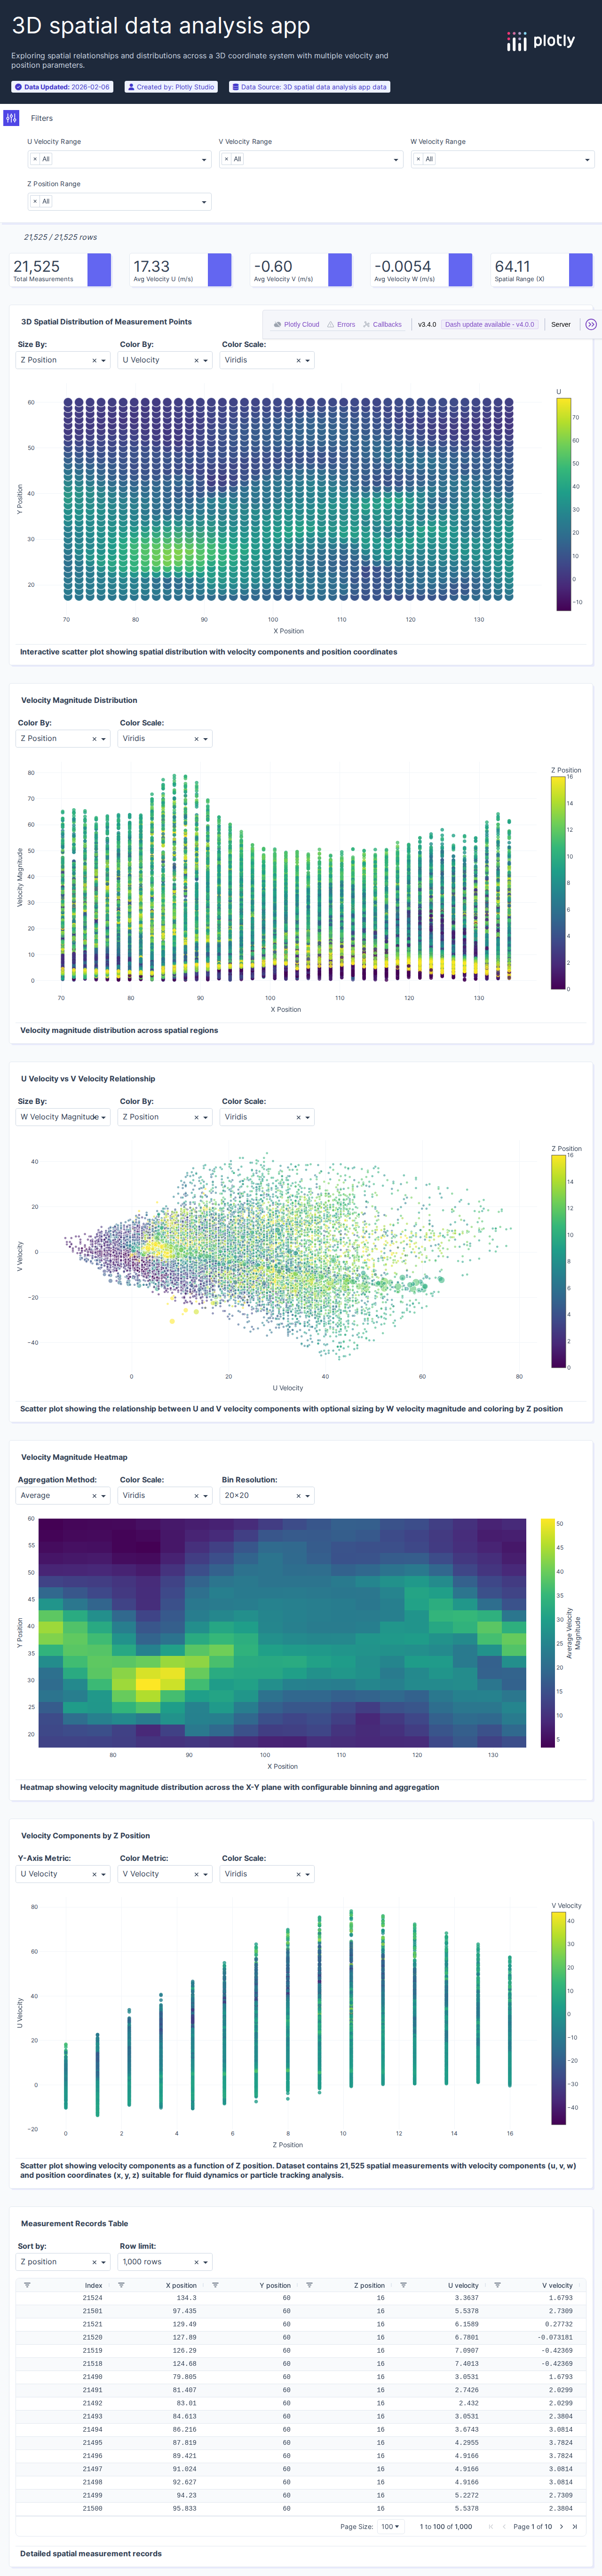Clear the heatmap Bin Resolution selection
The width and height of the screenshot is (602, 2576).
click(298, 1496)
